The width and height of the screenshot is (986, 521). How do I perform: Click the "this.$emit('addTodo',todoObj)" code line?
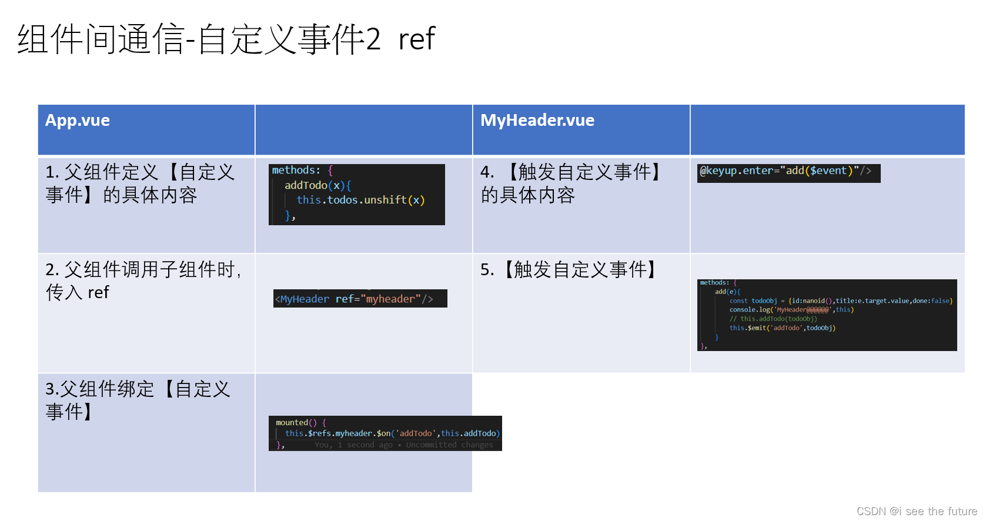783,328
